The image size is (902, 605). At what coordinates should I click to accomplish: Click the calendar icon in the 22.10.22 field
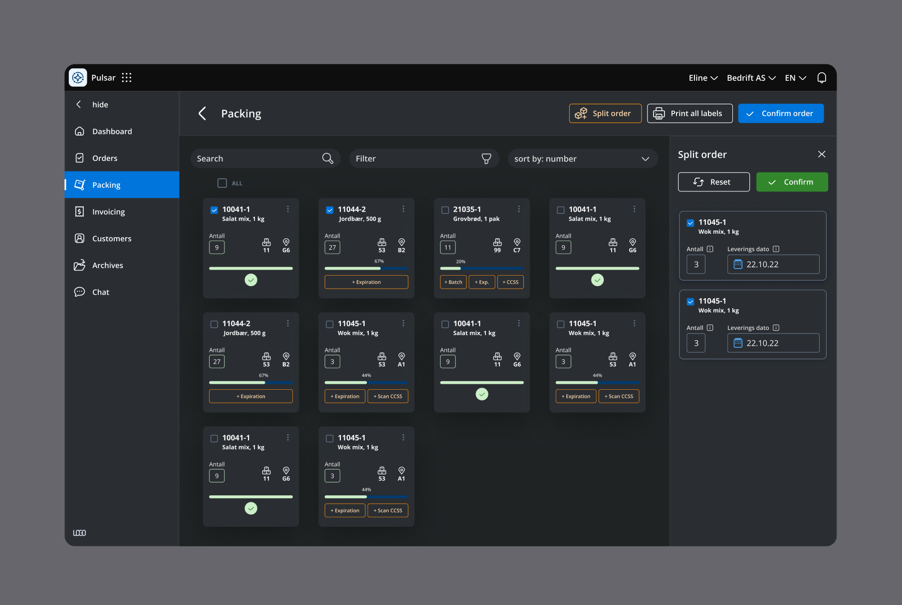pyautogui.click(x=739, y=264)
